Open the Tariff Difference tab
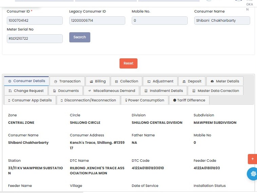 pyautogui.click(x=189, y=100)
